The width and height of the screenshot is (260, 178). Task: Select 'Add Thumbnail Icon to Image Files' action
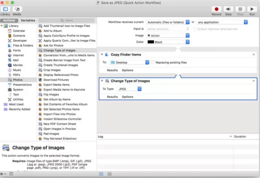click(67, 26)
